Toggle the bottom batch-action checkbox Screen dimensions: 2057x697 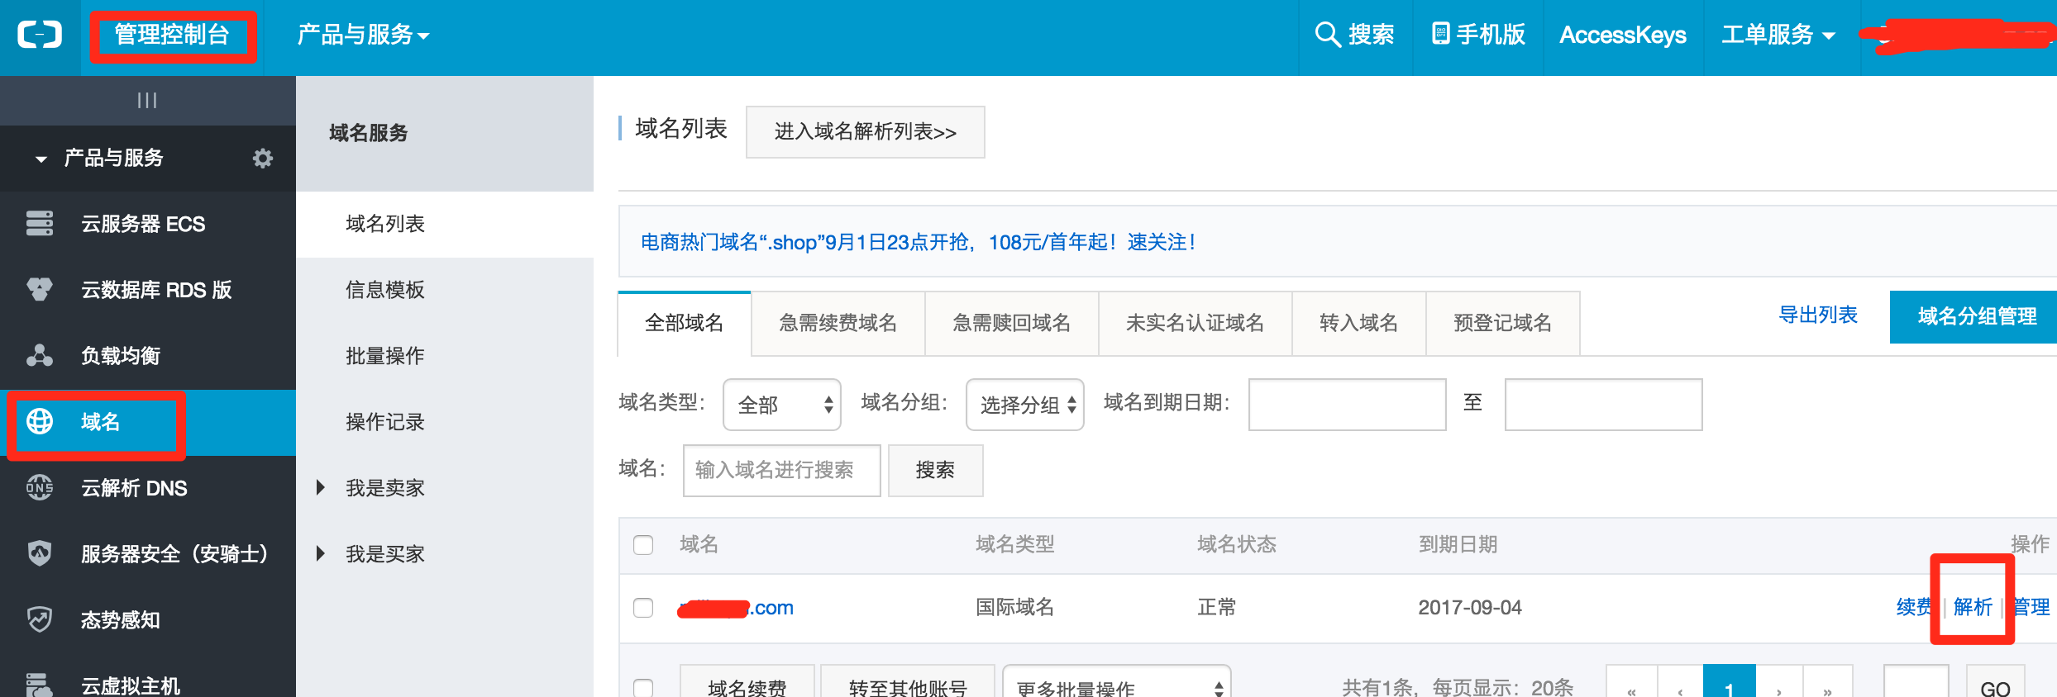pyautogui.click(x=643, y=687)
